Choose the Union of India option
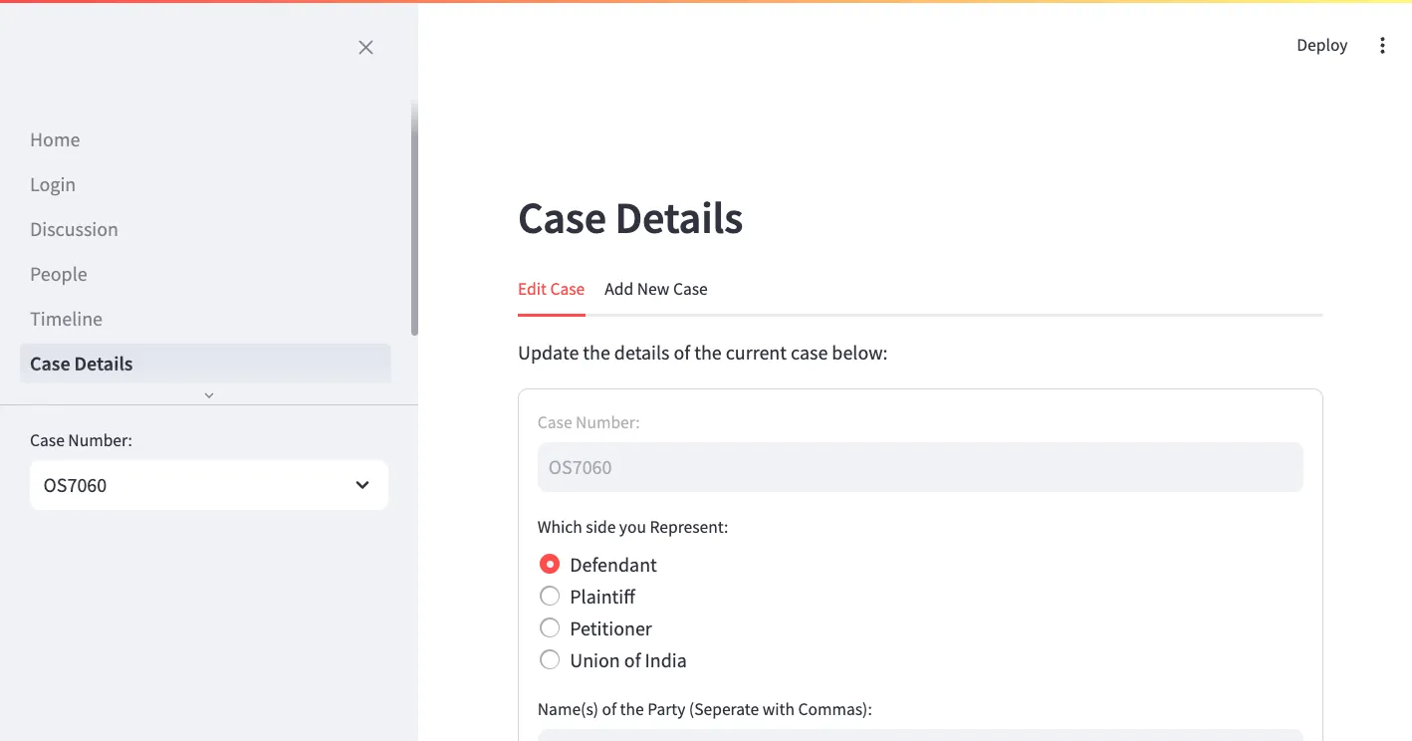1412x741 pixels. [612, 660]
